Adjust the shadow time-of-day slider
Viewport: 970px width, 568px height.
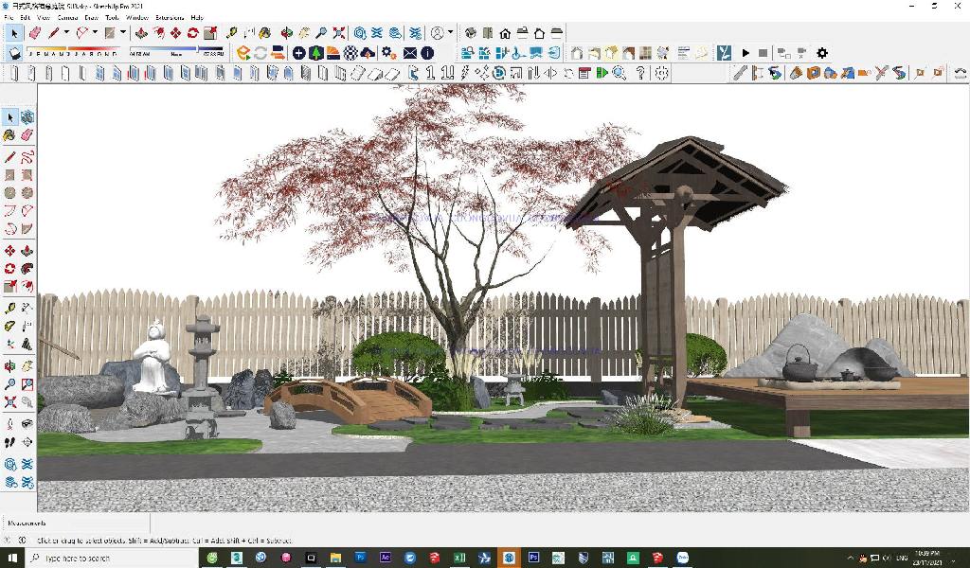[177, 54]
